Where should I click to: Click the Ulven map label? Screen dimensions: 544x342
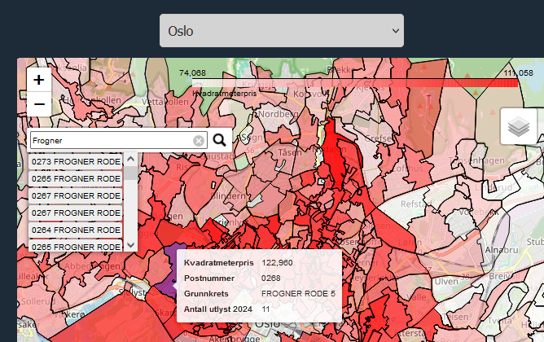[x=446, y=281]
